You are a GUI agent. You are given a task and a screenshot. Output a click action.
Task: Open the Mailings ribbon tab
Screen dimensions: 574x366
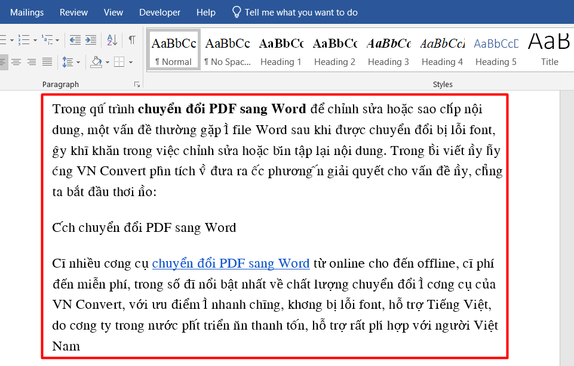coord(27,12)
